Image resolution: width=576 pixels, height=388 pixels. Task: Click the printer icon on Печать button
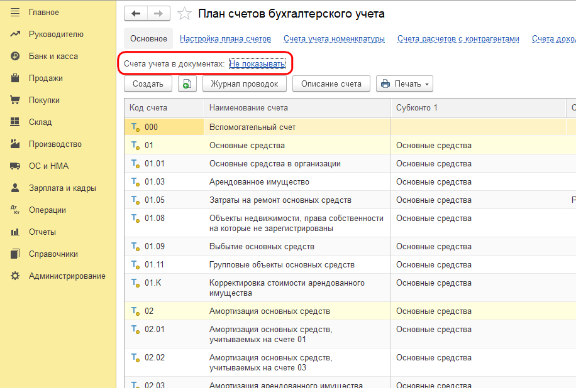tap(385, 84)
